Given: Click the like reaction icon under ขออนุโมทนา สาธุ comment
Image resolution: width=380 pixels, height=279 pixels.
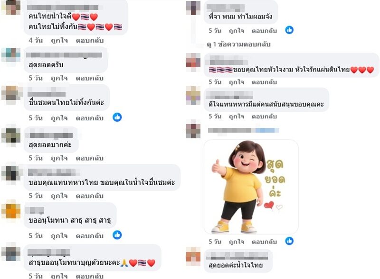Looking at the screenshot, I should point(117,235).
